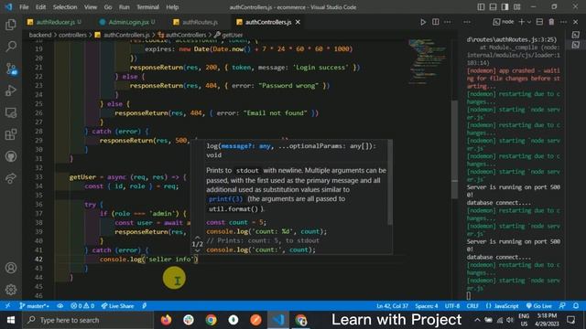
Task: Open the Accounts menu icon
Action: 11,268
